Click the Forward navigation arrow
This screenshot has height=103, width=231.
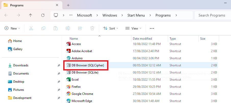pos(18,15)
